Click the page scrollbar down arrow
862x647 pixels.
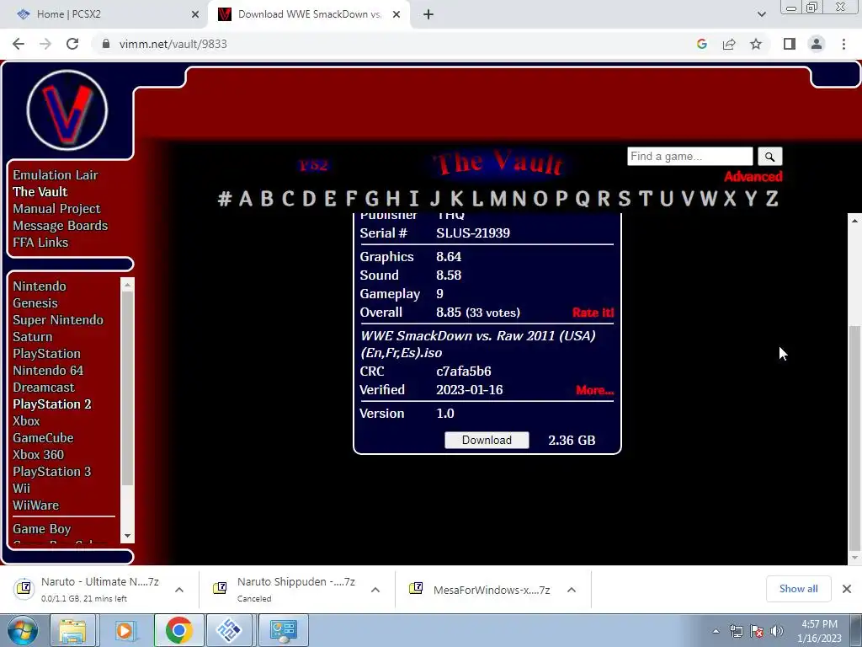pyautogui.click(x=854, y=558)
